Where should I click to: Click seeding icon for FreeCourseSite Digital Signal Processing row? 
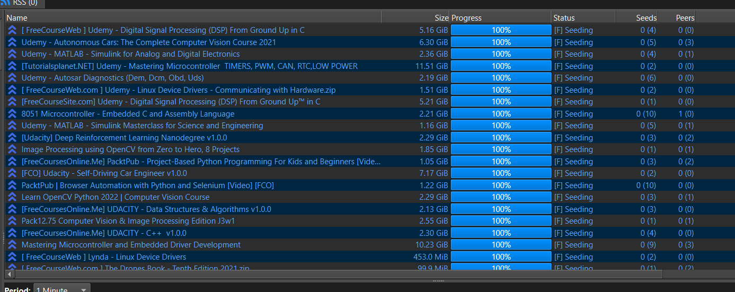12,102
